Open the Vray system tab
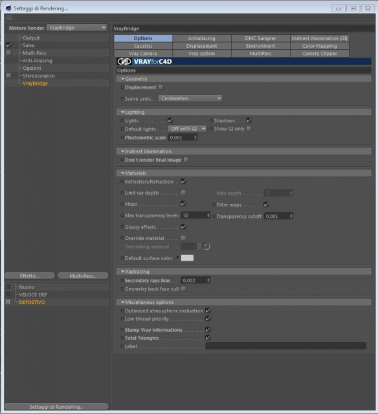The height and width of the screenshot is (414, 378). click(202, 53)
